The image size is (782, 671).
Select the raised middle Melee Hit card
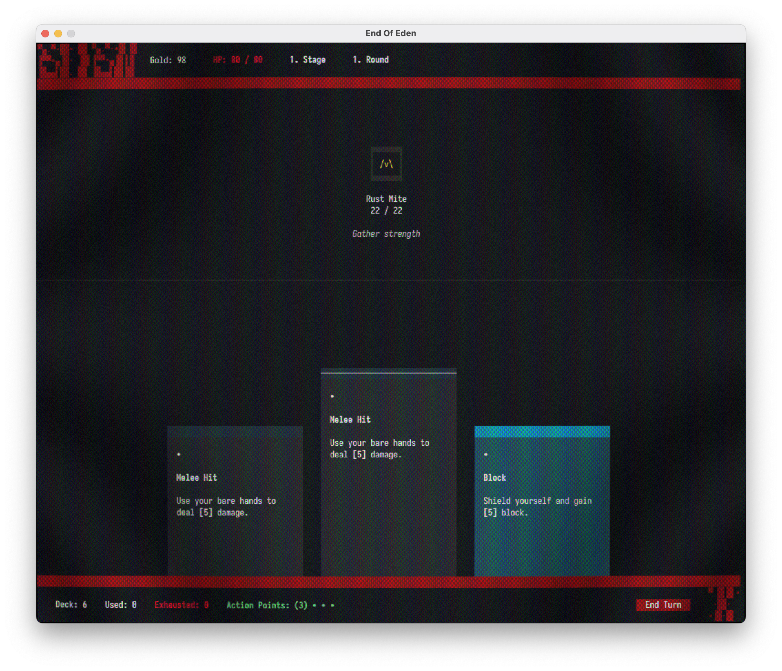click(x=388, y=471)
